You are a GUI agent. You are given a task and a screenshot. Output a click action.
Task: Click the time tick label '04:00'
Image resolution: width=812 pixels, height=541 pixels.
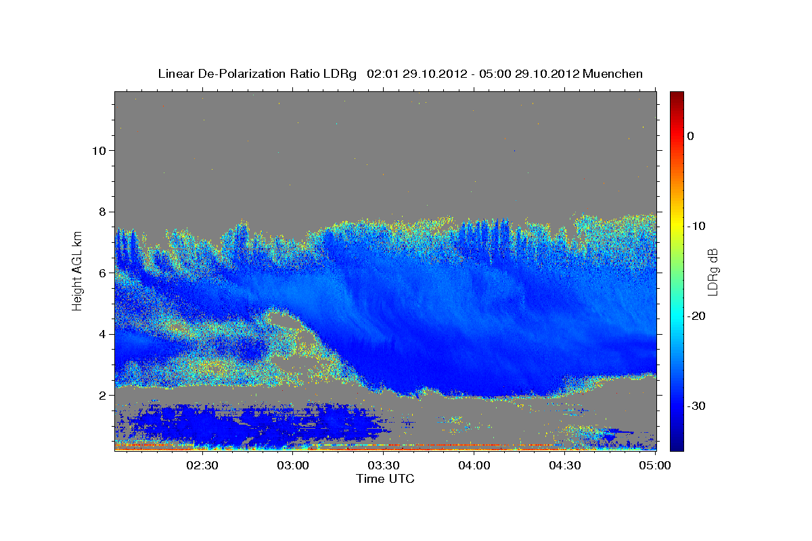point(474,466)
